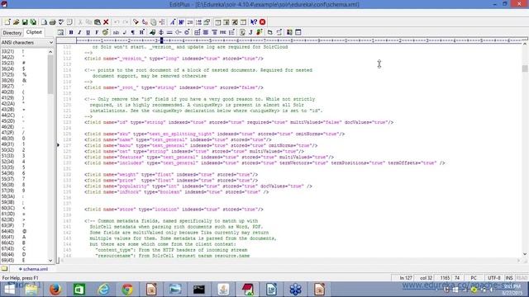The width and height of the screenshot is (529, 297).
Task: Toggle the line number display icon
Action: (x=198, y=22)
